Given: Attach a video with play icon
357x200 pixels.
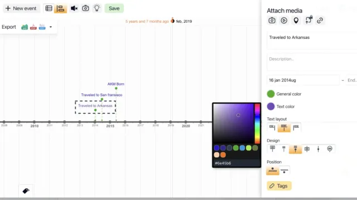Looking at the screenshot, I should point(284,21).
